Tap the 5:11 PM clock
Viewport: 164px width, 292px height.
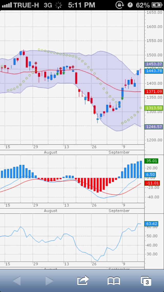click(x=81, y=5)
